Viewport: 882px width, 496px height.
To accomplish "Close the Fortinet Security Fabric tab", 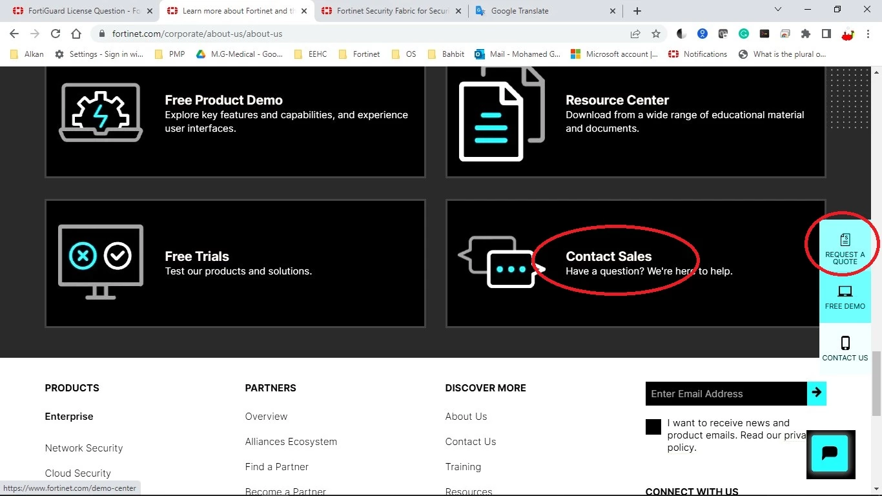I will 459,11.
